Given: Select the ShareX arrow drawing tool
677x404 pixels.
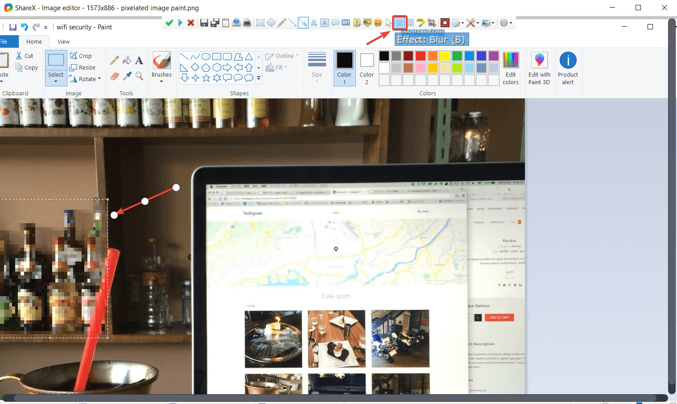Looking at the screenshot, I should (303, 23).
